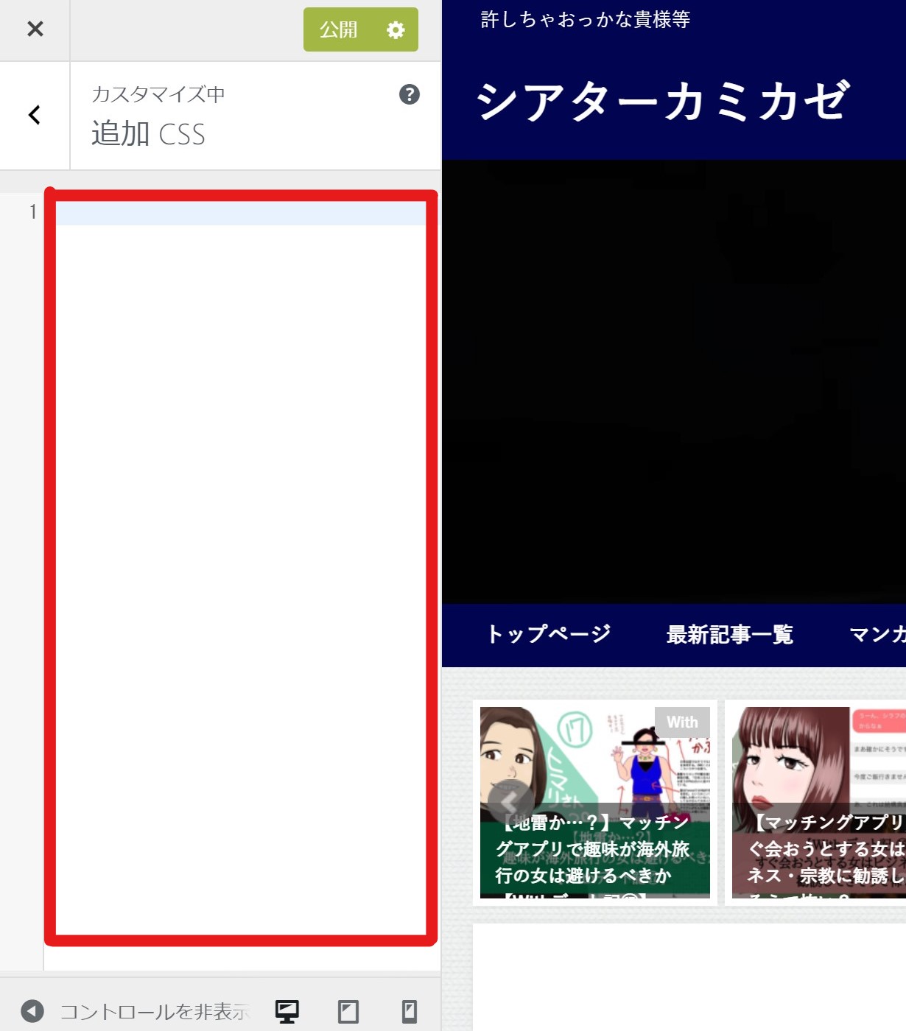Click inside the additional CSS editor
The width and height of the screenshot is (906, 1031).
tap(241, 515)
